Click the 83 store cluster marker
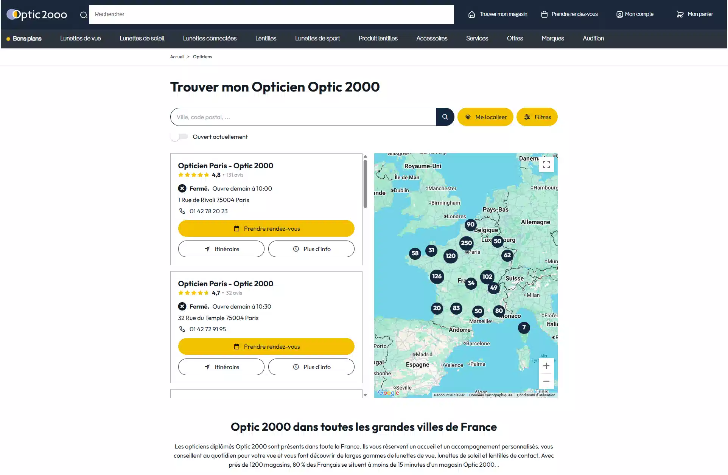Image resolution: width=728 pixels, height=475 pixels. pos(456,308)
